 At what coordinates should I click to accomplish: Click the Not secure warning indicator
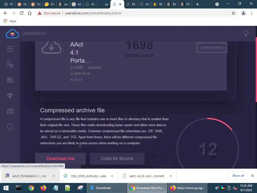point(49,13)
